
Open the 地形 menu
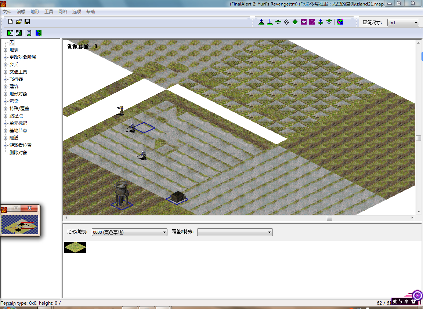(x=35, y=12)
